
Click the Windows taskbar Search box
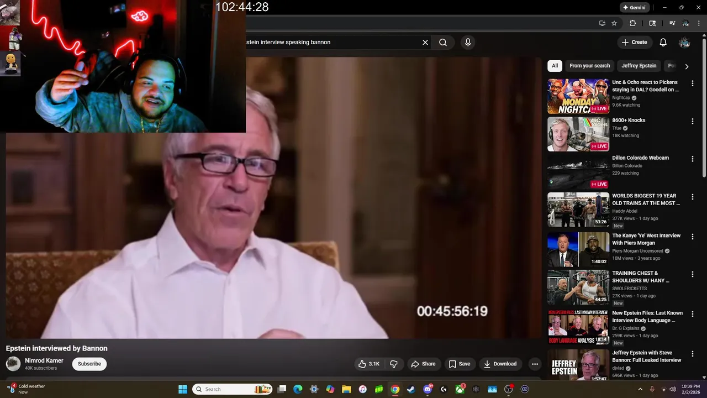point(233,389)
